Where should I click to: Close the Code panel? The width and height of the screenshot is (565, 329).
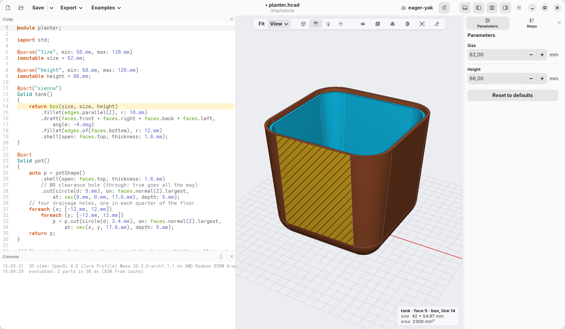point(232,19)
